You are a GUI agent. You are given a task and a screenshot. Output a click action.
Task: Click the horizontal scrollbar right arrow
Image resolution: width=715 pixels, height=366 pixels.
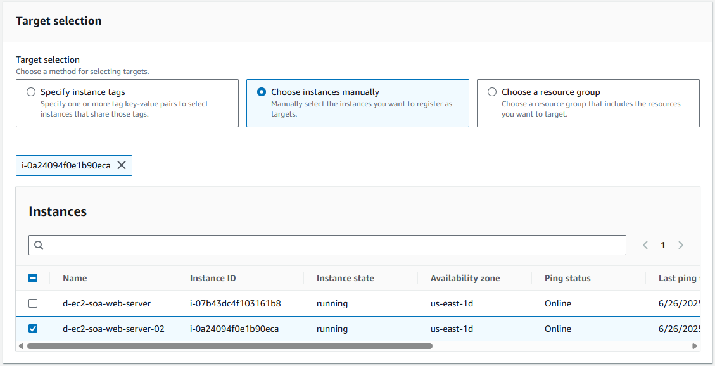(695, 346)
